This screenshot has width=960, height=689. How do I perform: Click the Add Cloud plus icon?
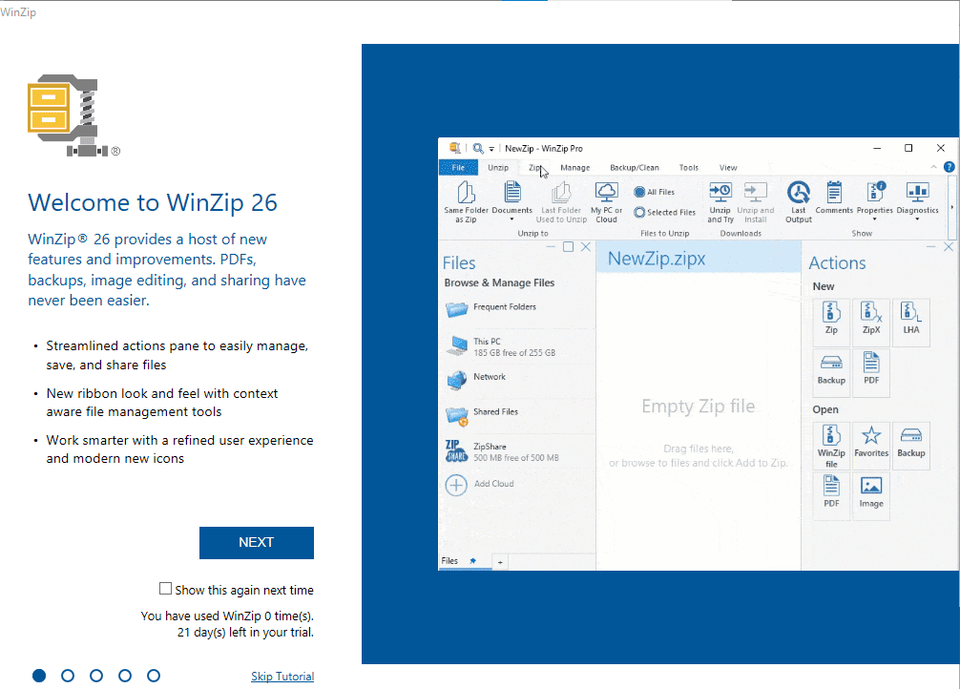point(456,485)
